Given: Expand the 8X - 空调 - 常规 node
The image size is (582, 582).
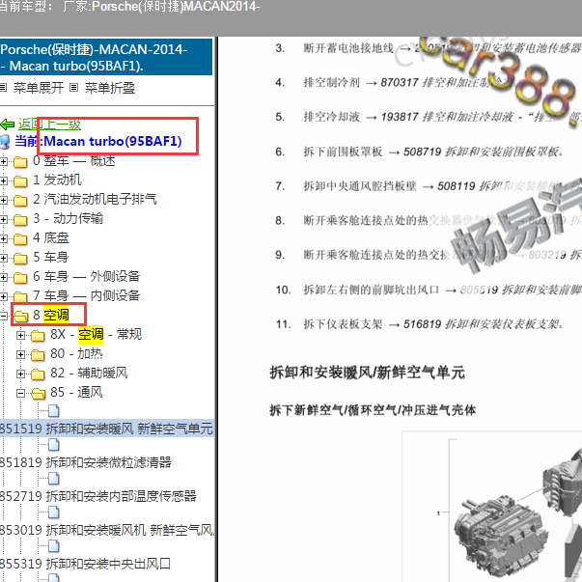Looking at the screenshot, I should pos(21,335).
